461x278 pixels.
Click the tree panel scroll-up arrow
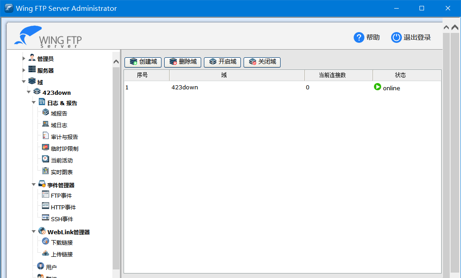pyautogui.click(x=116, y=62)
